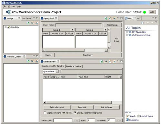Switch to the Find Terms tab
Image resolution: width=161 pixels, height=125 pixels.
click(x=26, y=18)
